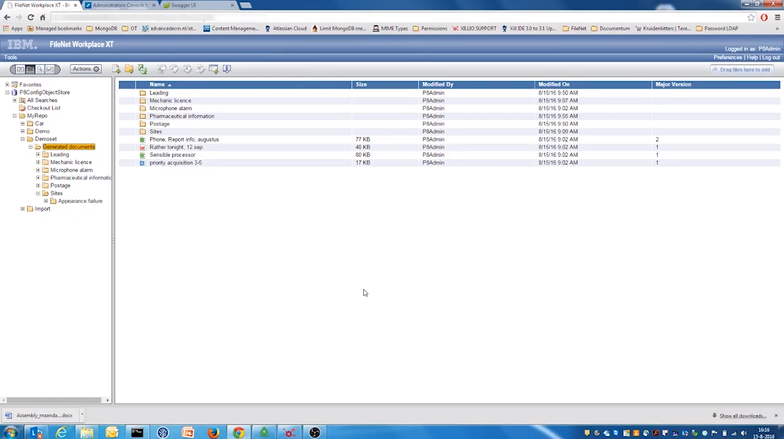Viewport: 784px width, 439px height.
Task: Switch to the Swagger UI browser tab
Action: click(x=184, y=5)
